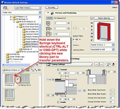The height and width of the screenshot is (109, 120).
Task: Click the arrow next to height field
Action: [x=68, y=28]
